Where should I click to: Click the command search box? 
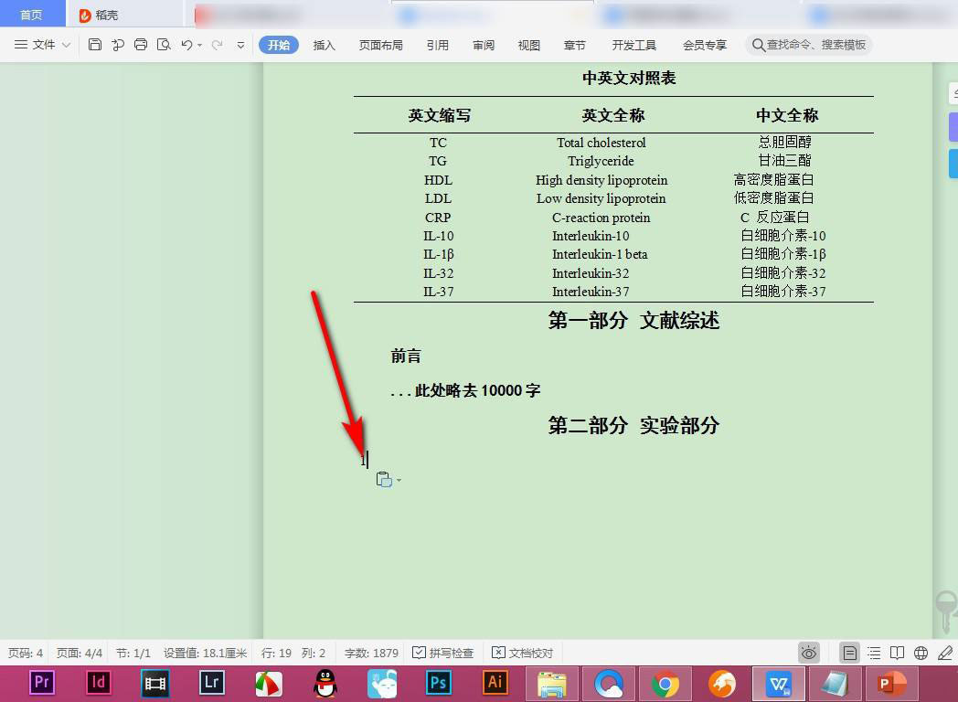tap(809, 45)
